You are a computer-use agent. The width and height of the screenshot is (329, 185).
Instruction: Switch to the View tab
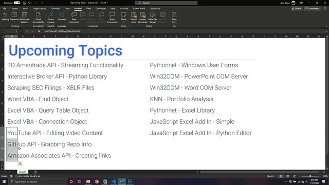point(88,9)
